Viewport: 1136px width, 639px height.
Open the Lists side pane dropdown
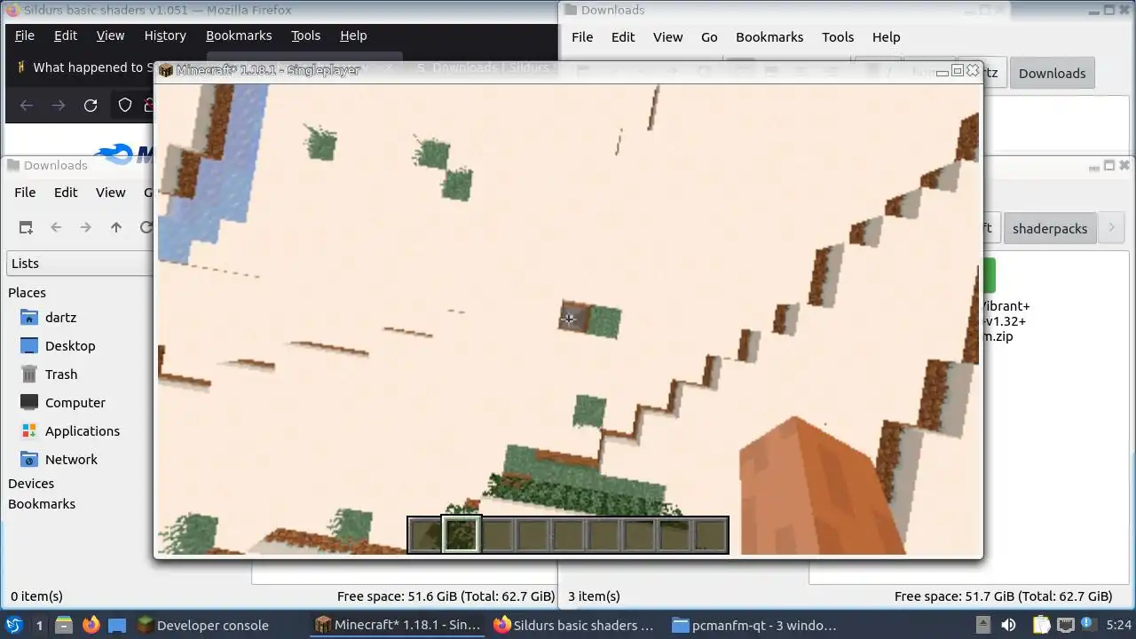[80, 264]
